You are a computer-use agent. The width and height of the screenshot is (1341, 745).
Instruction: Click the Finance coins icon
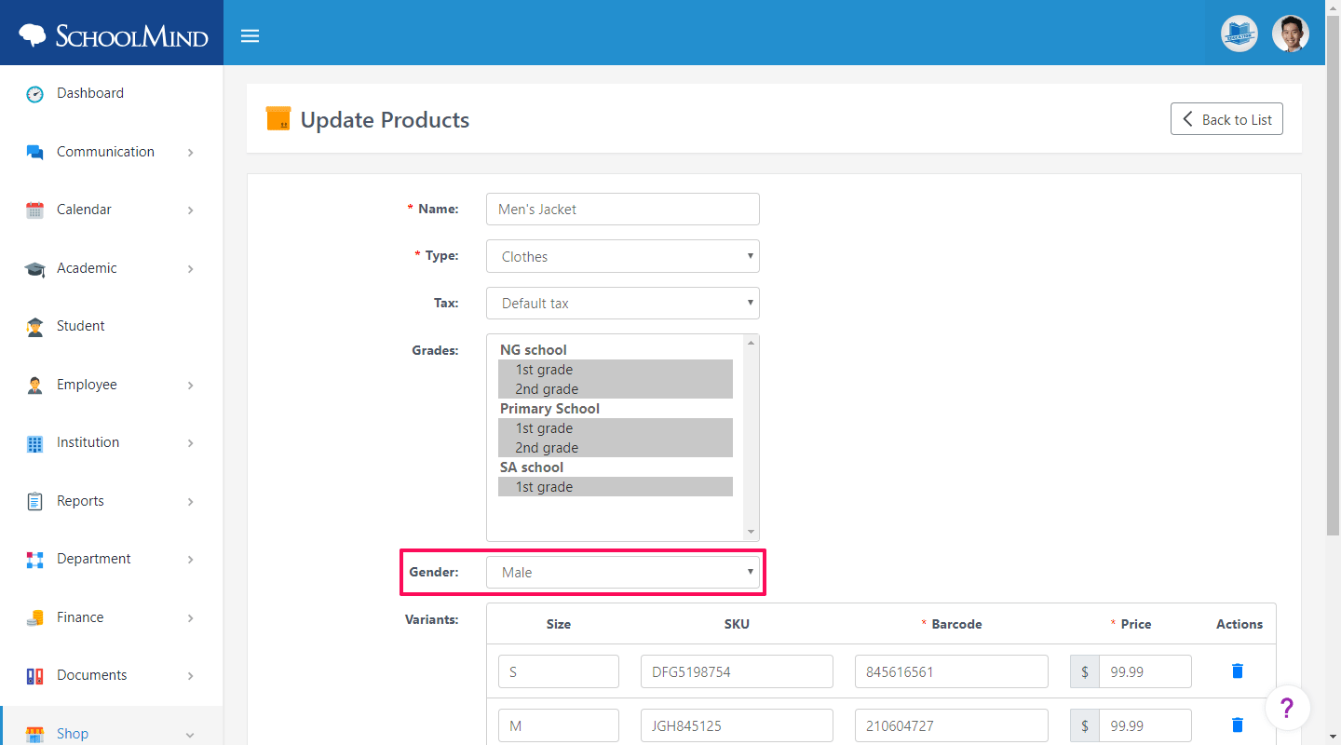click(x=34, y=618)
